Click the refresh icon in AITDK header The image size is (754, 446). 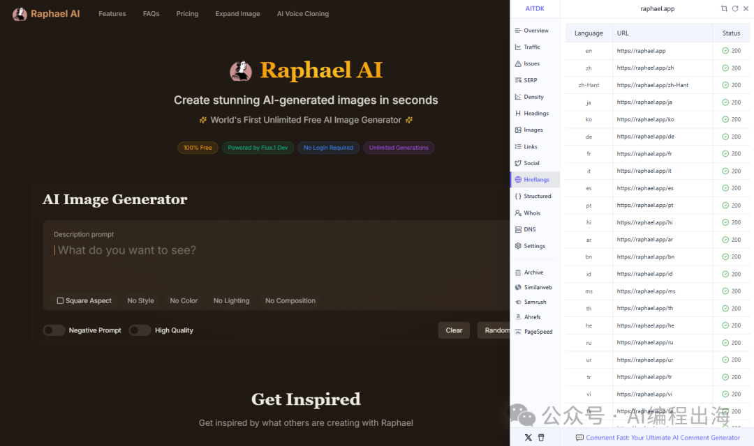click(735, 8)
